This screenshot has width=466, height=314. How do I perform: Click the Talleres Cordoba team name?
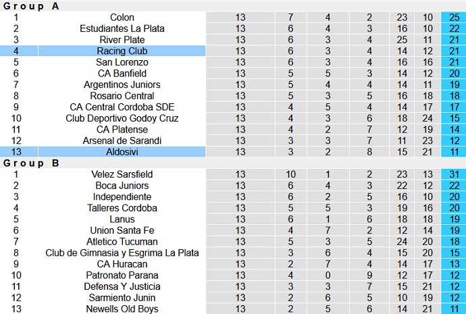pos(122,208)
